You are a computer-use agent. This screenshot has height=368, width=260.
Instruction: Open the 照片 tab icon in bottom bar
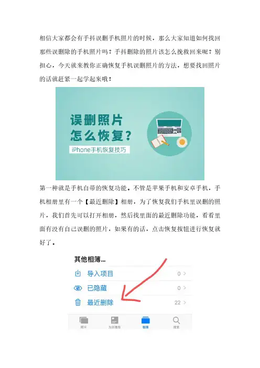84,320
